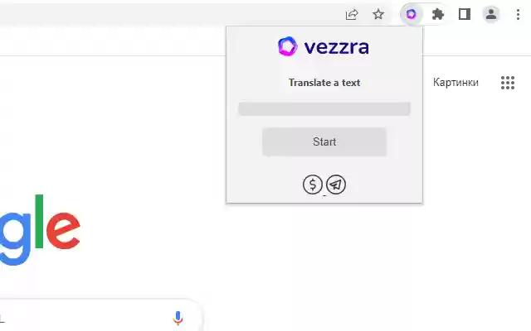This screenshot has height=331, width=531.
Task: Focus the translation text input field
Action: pos(324,108)
